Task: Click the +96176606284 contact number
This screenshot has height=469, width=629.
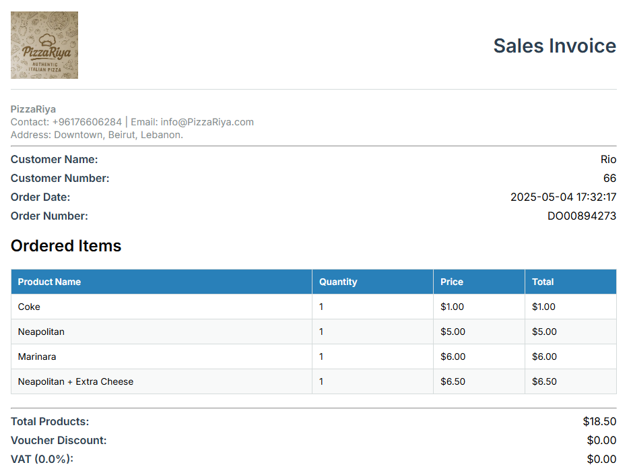Action: [87, 122]
